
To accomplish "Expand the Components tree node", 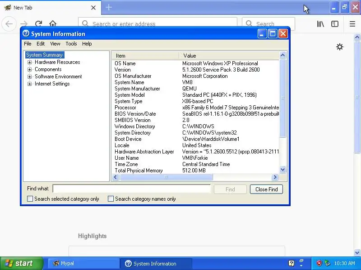I will point(29,69).
